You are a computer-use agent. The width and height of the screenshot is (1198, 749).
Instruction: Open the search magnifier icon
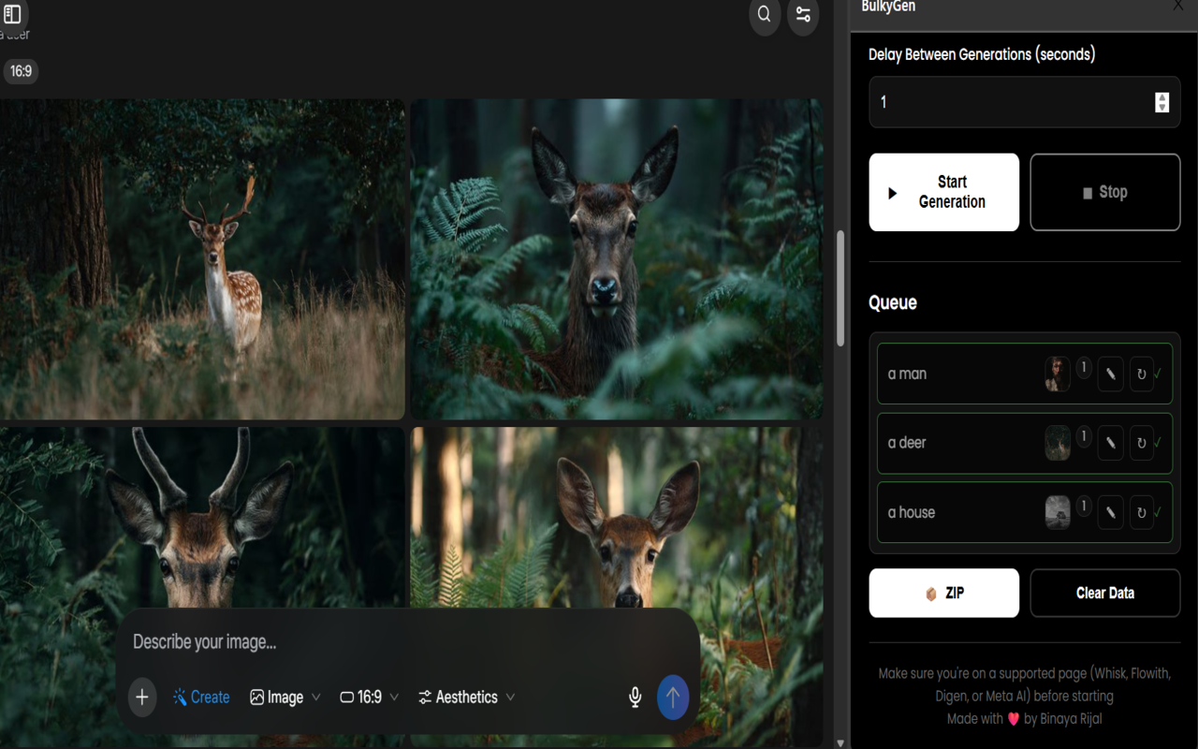(765, 14)
